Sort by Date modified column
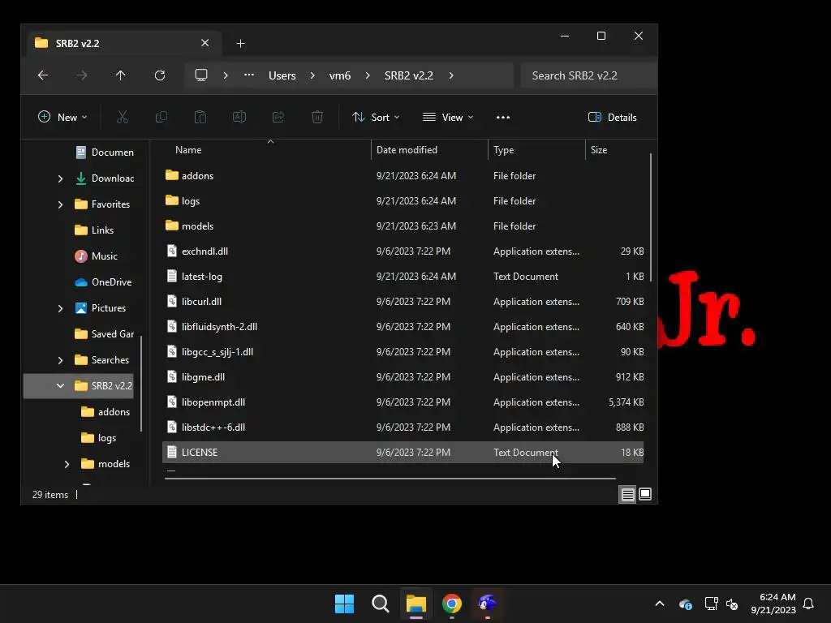 [x=429, y=150]
